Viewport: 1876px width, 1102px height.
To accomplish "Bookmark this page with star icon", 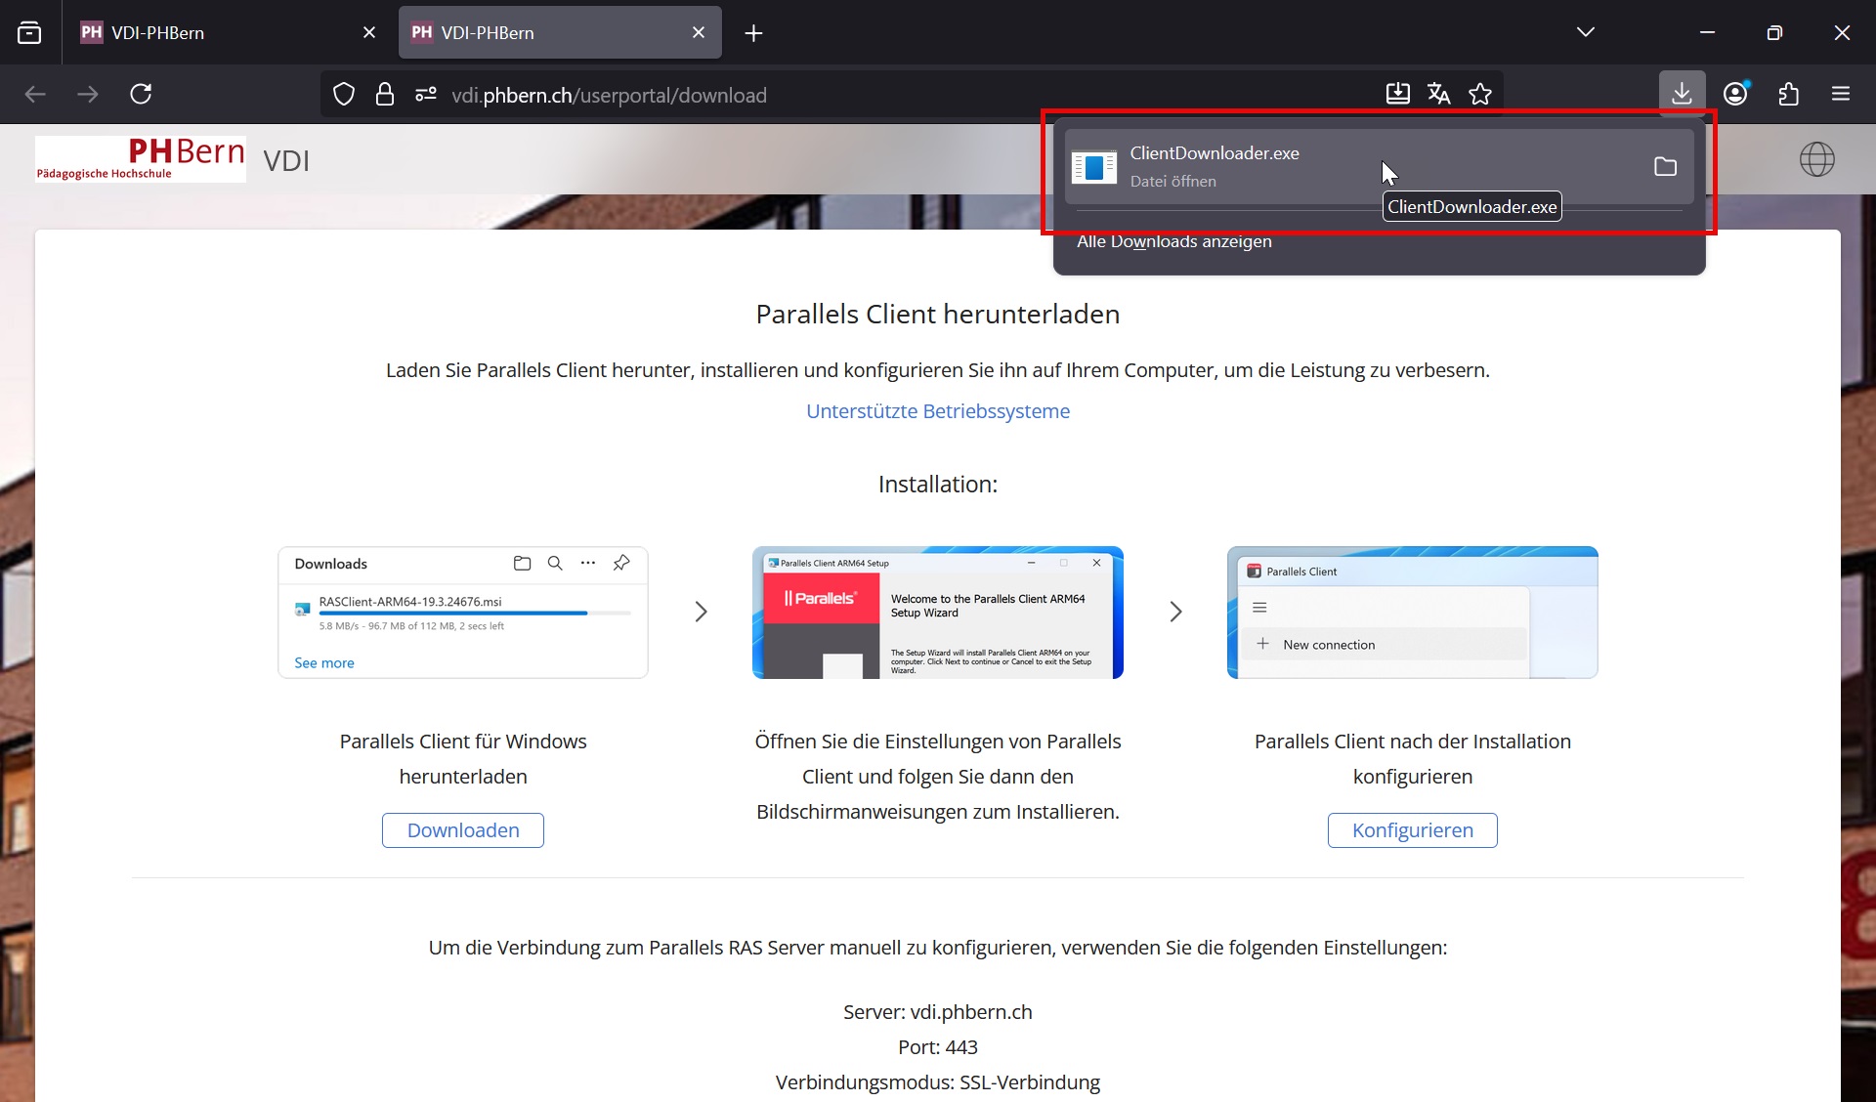I will [1480, 94].
